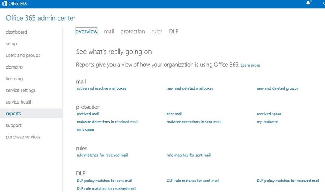This screenshot has width=325, height=192.
Task: Follow the Learn more link
Action: [x=250, y=65]
